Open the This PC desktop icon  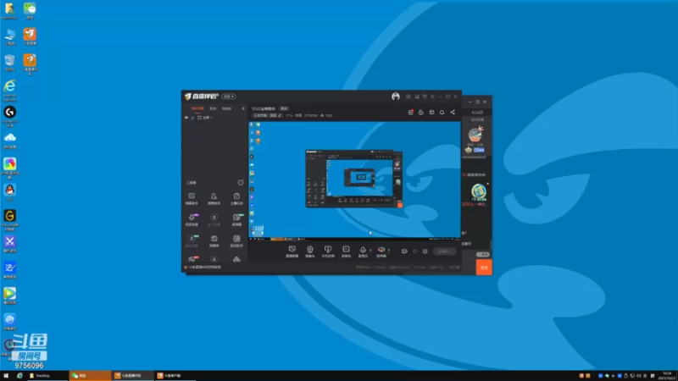[x=9, y=36]
